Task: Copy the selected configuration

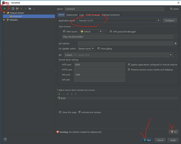Action: [13, 9]
